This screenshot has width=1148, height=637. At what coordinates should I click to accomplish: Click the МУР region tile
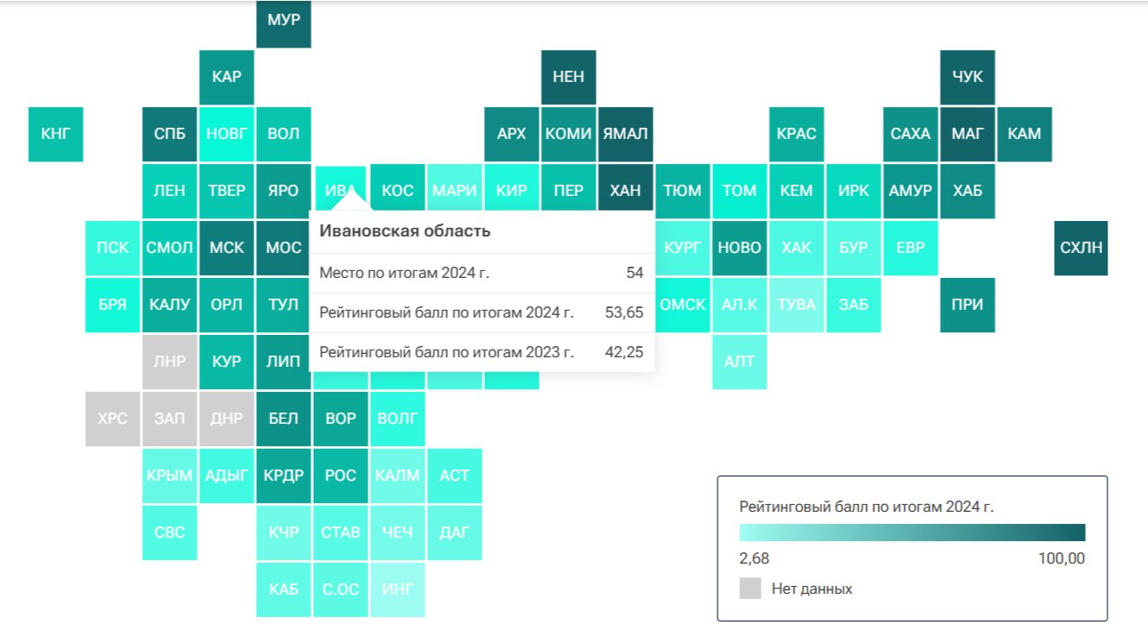284,21
